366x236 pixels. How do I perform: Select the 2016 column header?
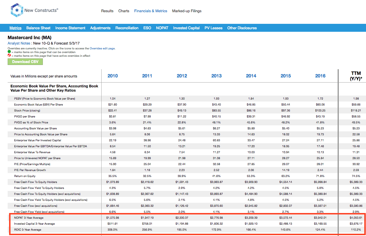click(x=320, y=76)
